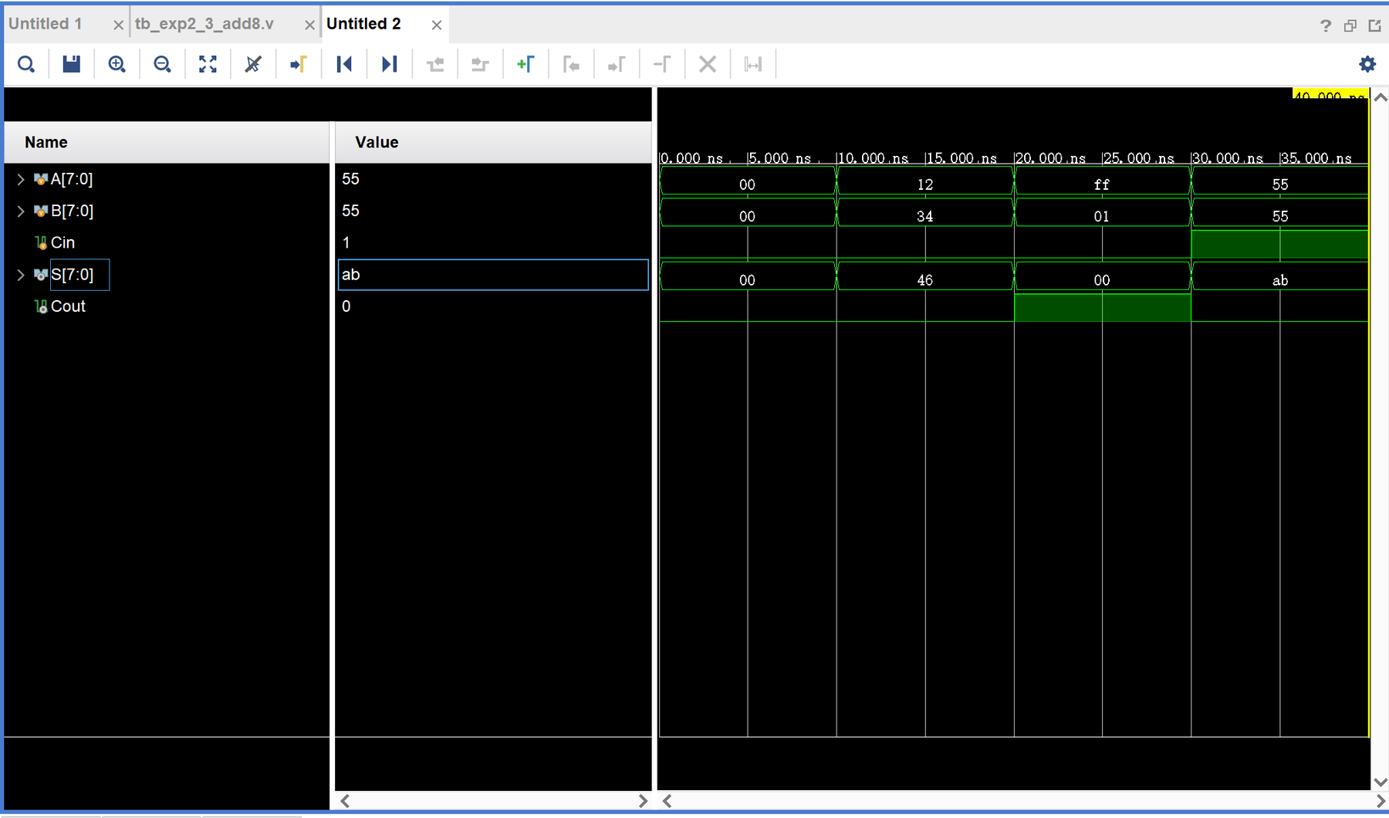The height and width of the screenshot is (818, 1389).
Task: Click the 20.000 ns ruler tick
Action: click(x=1049, y=158)
